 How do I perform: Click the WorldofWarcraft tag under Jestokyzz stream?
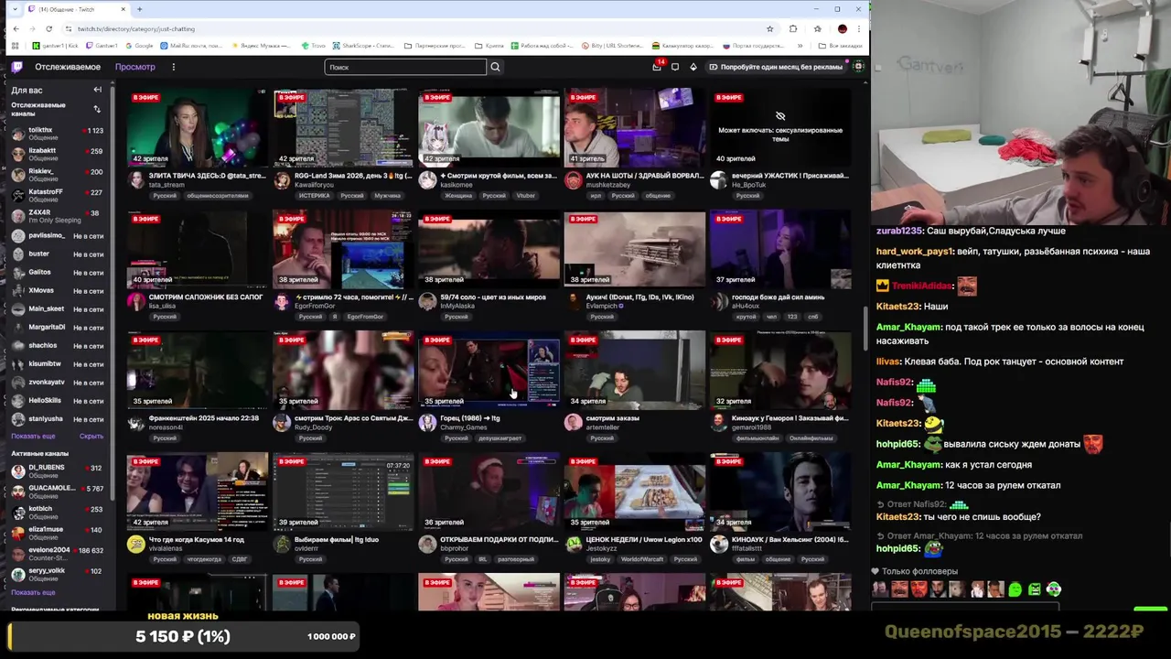642,559
